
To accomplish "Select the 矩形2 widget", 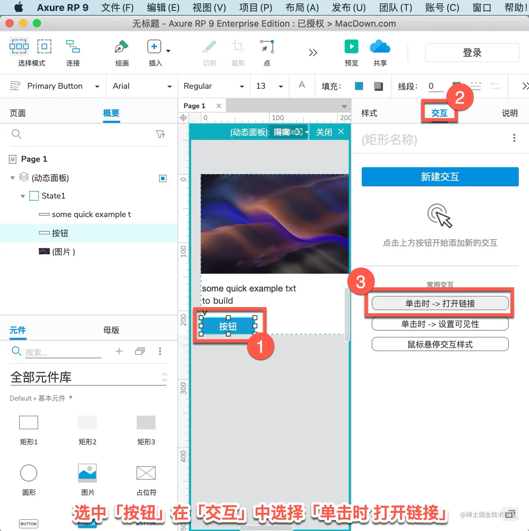I will point(87,430).
